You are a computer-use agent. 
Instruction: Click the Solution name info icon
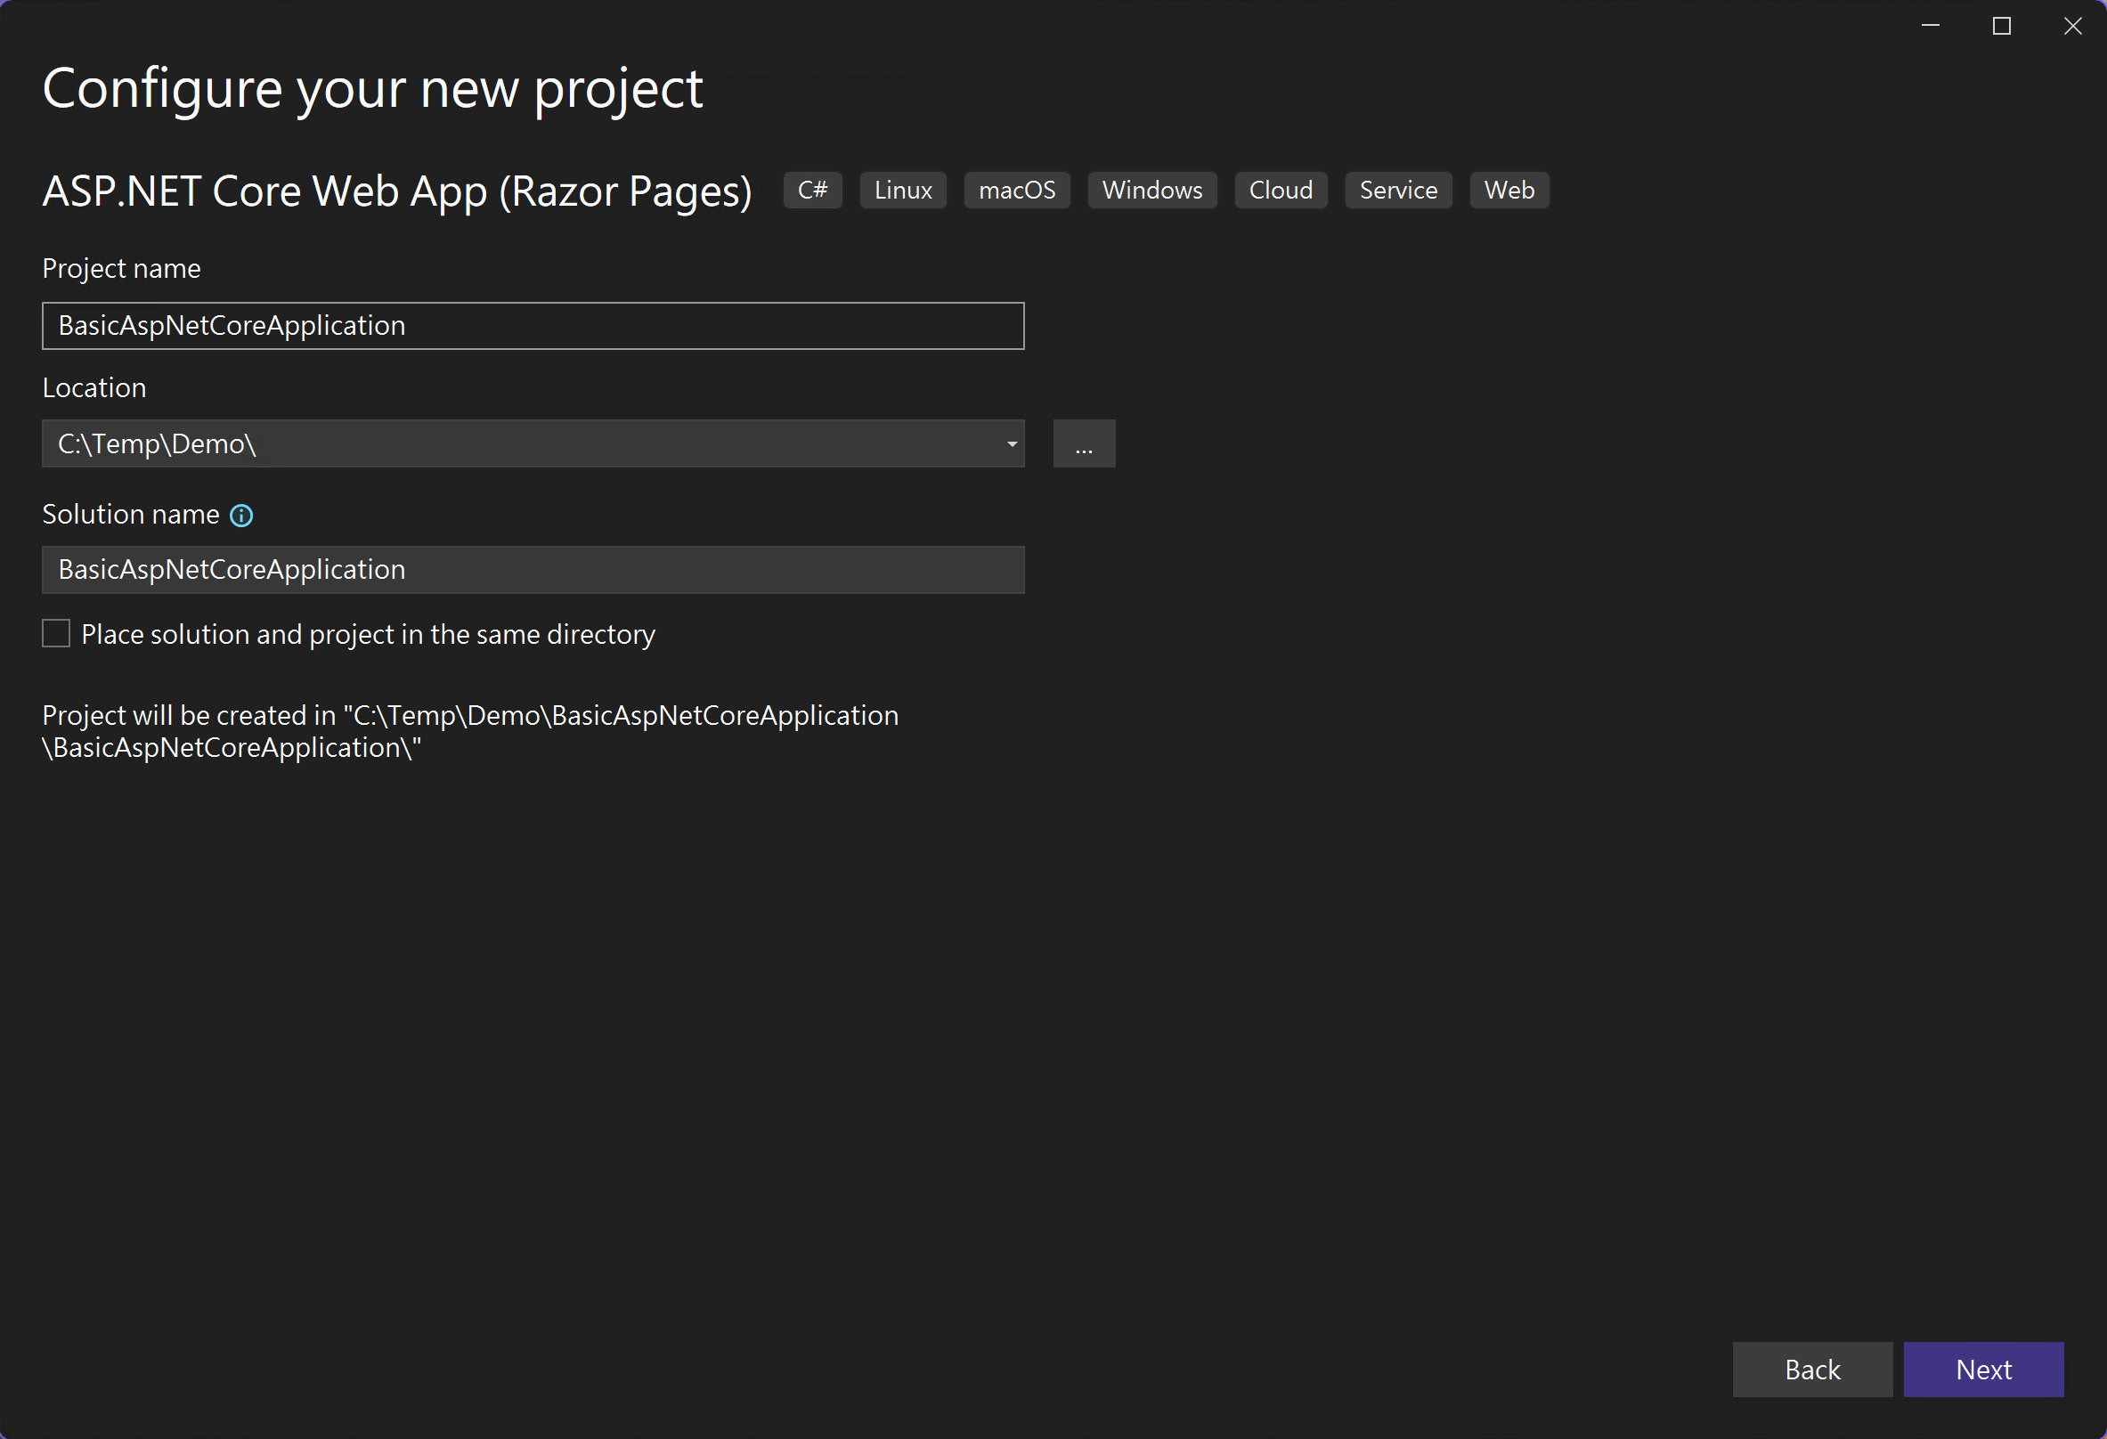click(241, 515)
